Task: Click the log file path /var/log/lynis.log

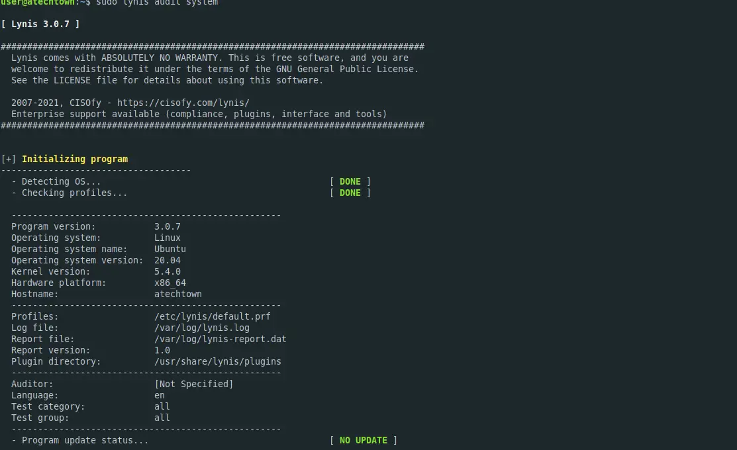Action: (202, 328)
